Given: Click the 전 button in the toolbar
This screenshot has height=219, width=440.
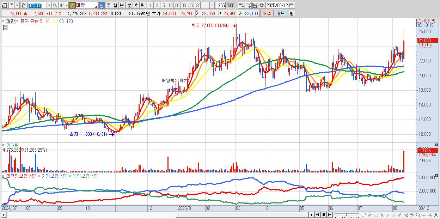Looking at the screenshot, I should (23, 5).
